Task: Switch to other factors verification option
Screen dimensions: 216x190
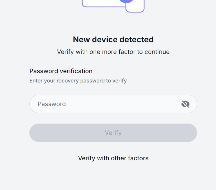Action: 113,158
